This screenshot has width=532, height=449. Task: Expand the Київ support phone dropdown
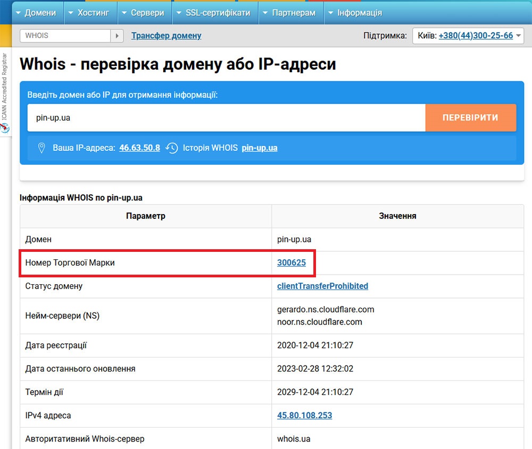(468, 36)
